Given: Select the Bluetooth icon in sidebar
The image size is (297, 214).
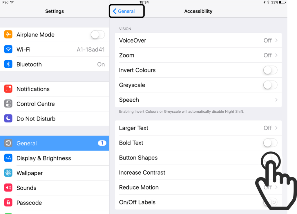Looking at the screenshot, I should (8, 64).
